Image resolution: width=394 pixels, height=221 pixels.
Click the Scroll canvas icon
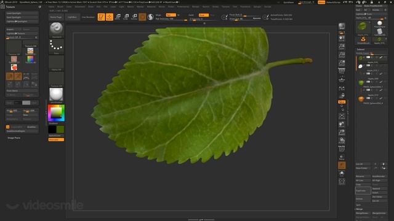[342, 38]
